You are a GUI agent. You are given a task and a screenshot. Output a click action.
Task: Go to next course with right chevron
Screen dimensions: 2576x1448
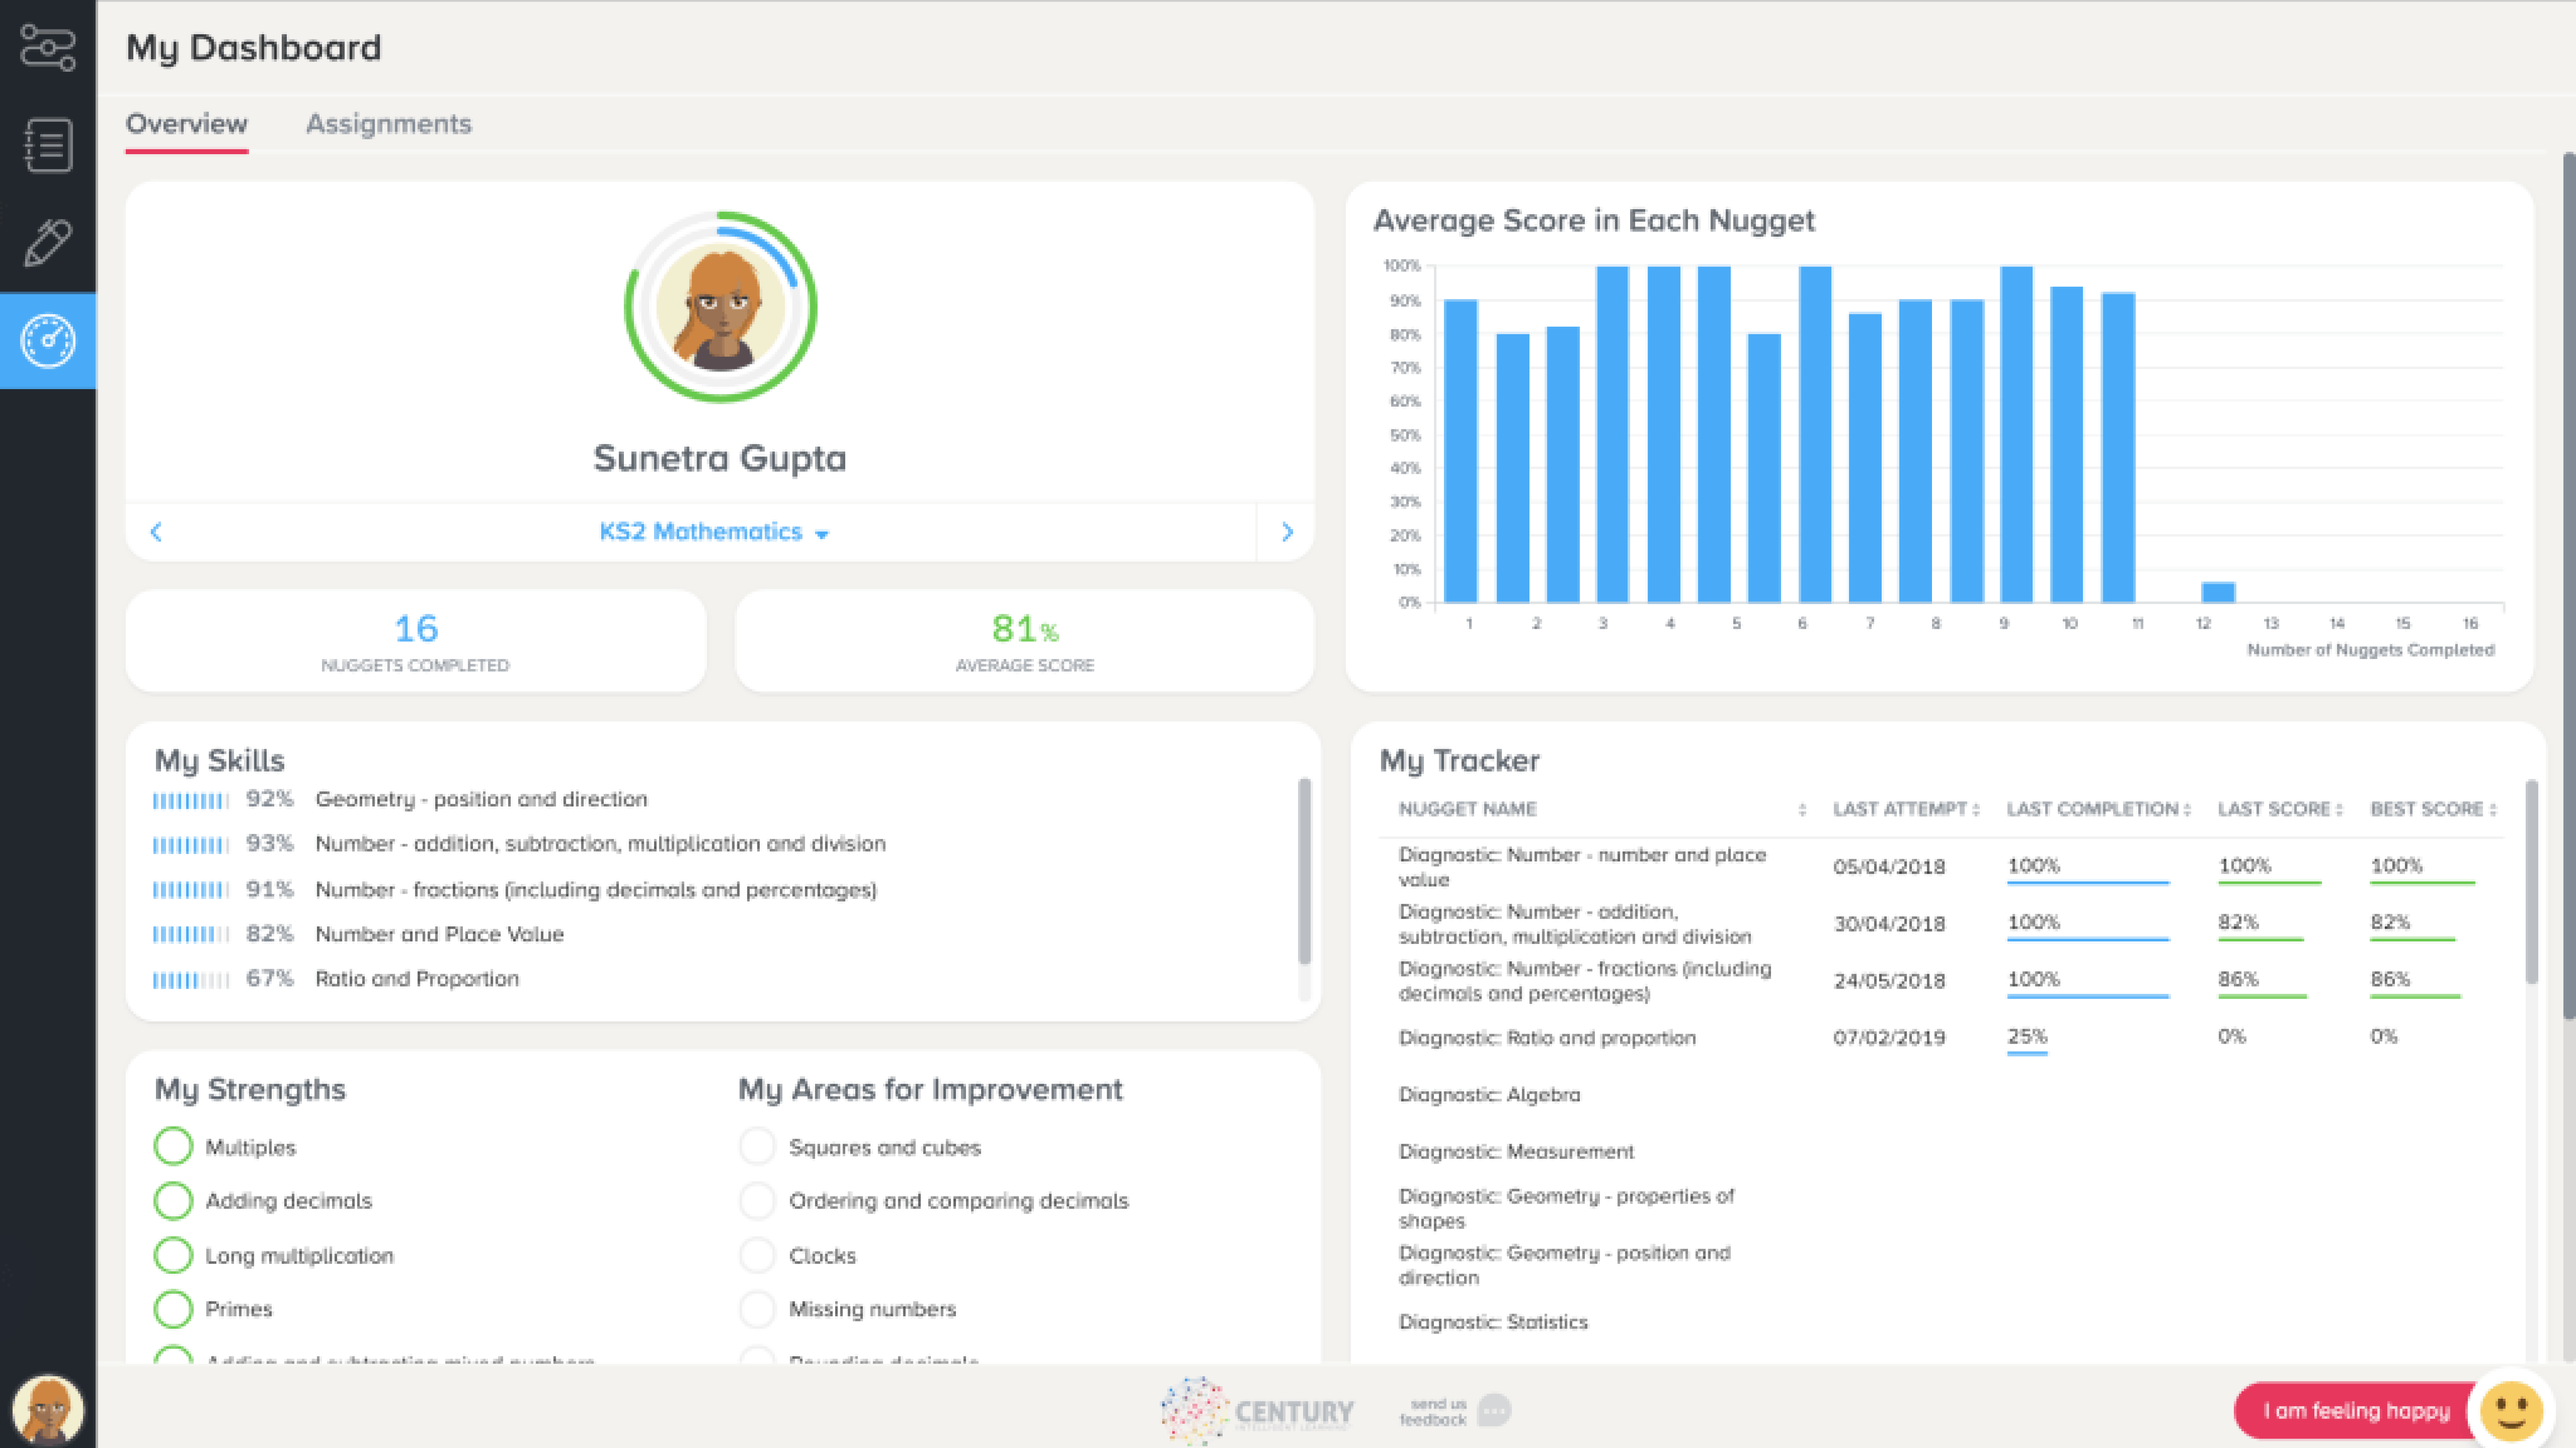(x=1287, y=532)
